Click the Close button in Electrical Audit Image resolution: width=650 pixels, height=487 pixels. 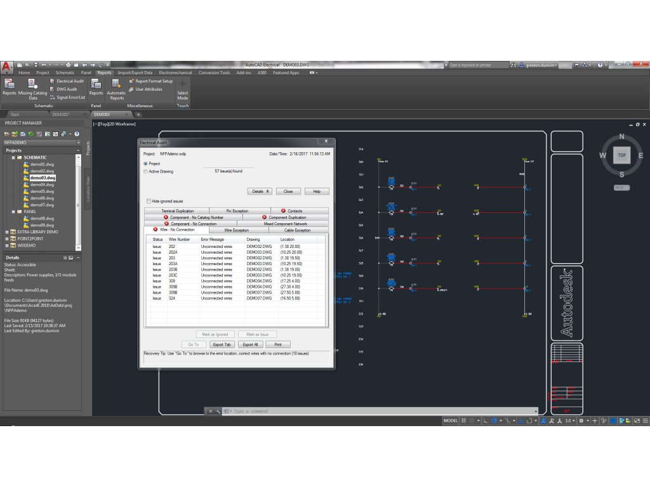(288, 192)
